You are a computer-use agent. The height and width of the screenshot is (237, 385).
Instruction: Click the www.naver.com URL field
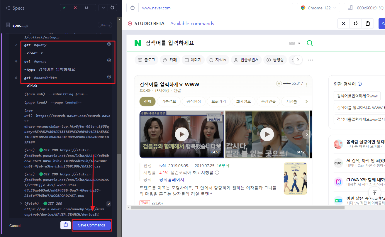(x=216, y=8)
